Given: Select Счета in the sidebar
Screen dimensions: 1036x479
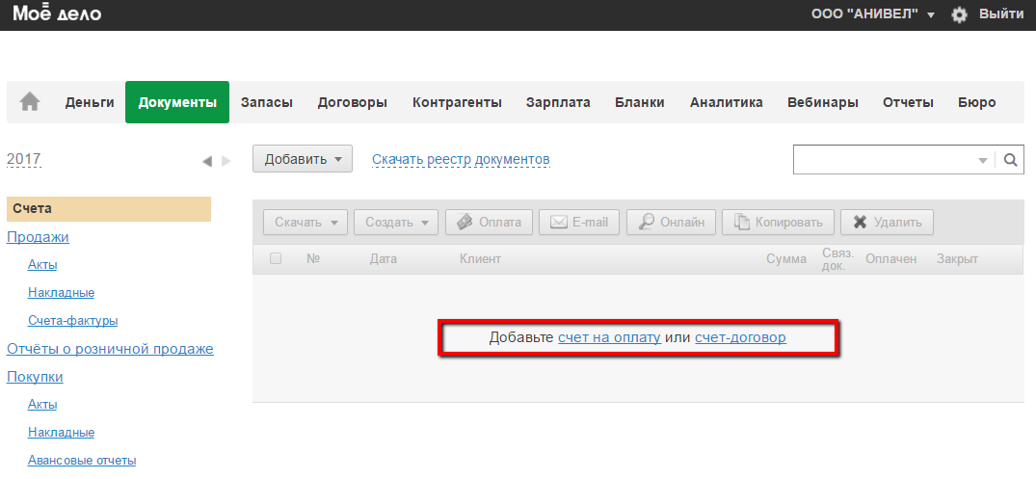Looking at the screenshot, I should [108, 209].
